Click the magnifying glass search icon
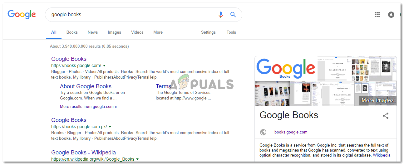Viewport: 404px width, 165px height. coord(233,15)
